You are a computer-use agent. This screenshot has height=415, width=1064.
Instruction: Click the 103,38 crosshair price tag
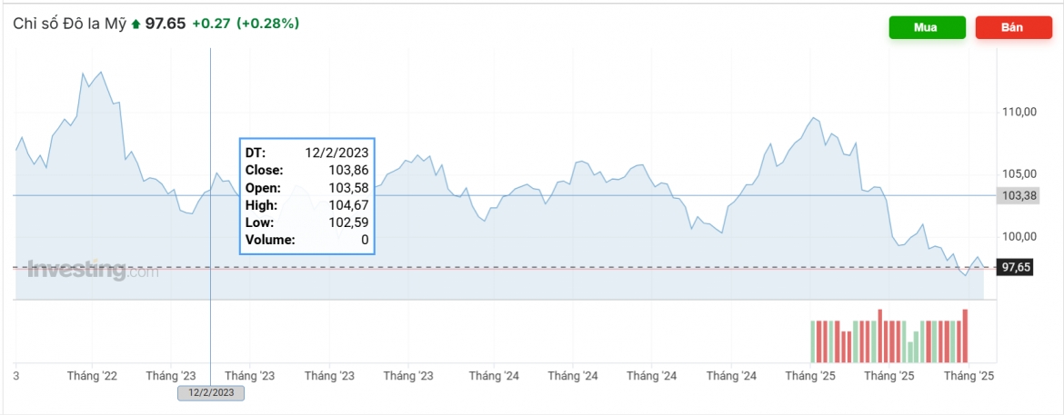1015,196
